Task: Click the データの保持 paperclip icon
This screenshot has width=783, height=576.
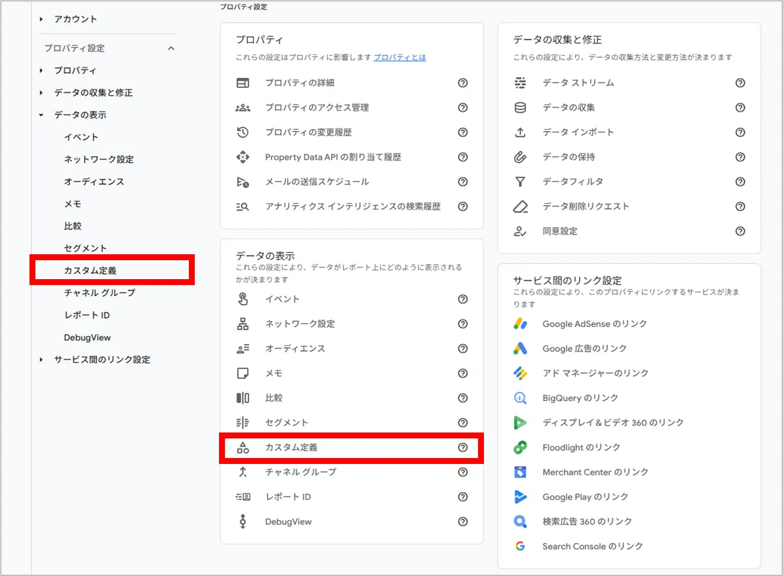Action: [x=520, y=157]
